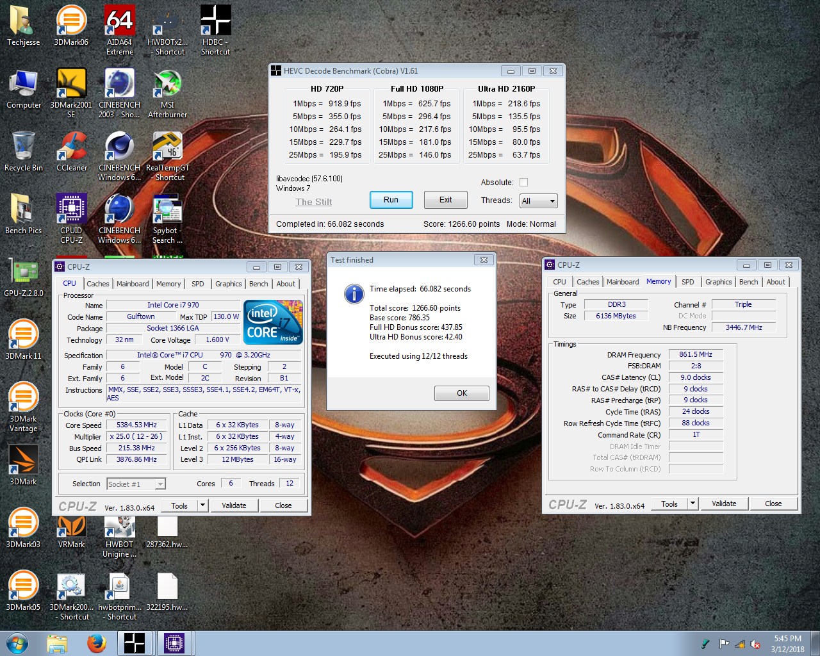Open Bench Pics folder

23,214
